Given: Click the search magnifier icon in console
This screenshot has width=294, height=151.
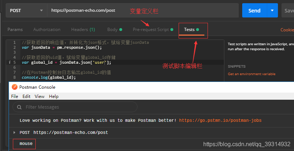Looking at the screenshot, I should (x=19, y=107).
